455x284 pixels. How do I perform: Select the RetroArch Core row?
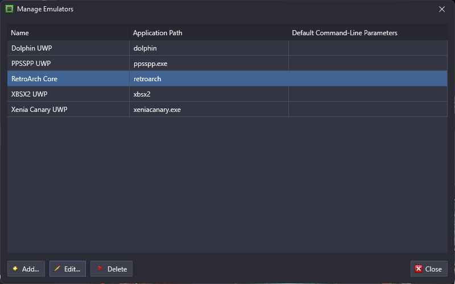coord(227,79)
